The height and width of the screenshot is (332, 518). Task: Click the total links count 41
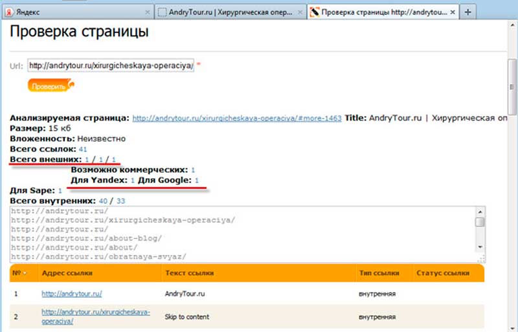coord(83,149)
